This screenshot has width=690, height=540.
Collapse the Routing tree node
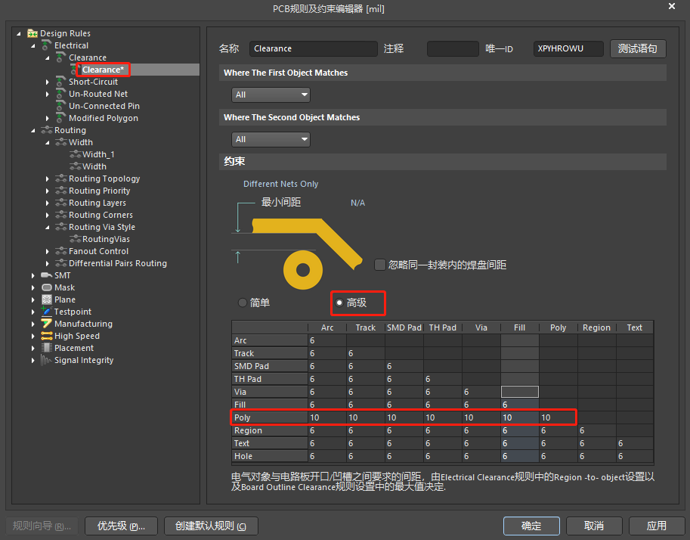point(33,130)
